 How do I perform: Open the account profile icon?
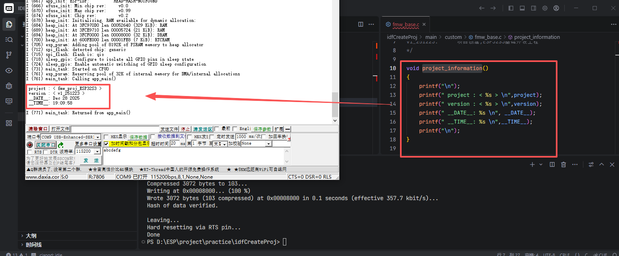tap(556, 8)
